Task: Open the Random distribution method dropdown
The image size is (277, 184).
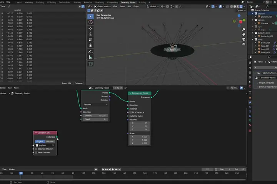Action: (95, 105)
